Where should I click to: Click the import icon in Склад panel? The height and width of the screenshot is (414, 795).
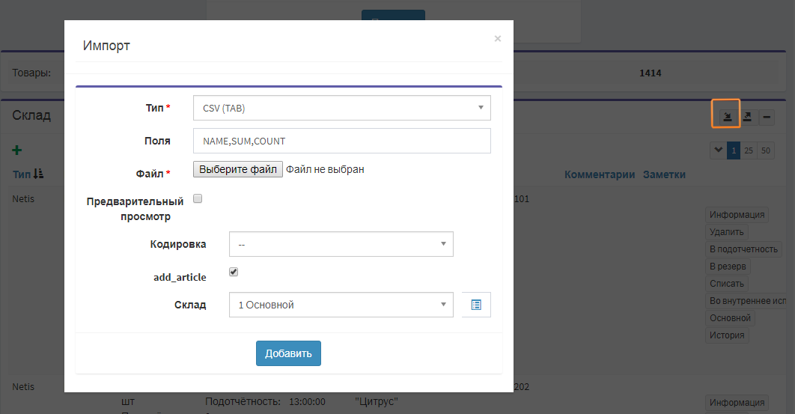(x=726, y=117)
